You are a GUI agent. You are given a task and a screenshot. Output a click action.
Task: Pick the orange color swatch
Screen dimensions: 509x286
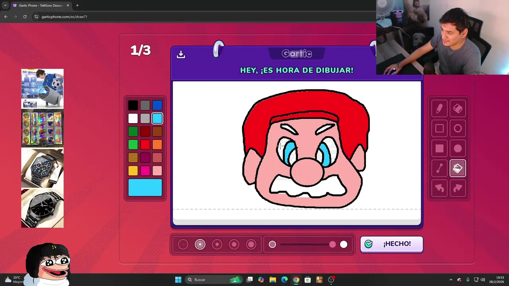click(157, 145)
